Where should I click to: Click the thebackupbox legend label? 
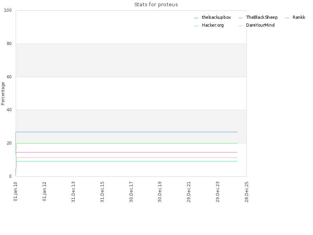216,17
